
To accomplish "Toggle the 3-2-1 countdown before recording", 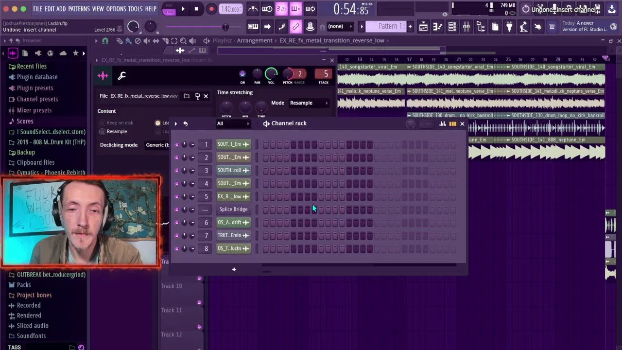I will pos(281,9).
